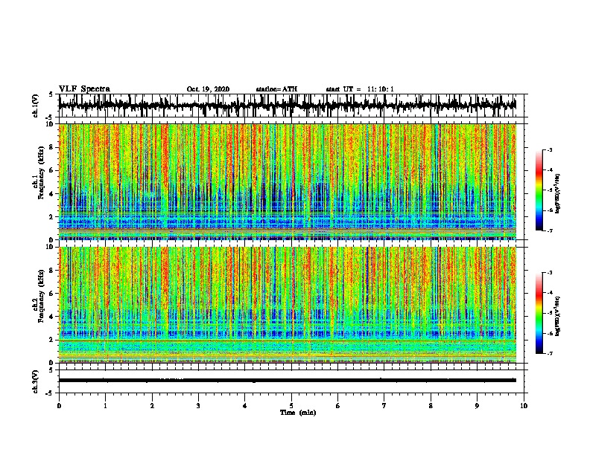Click the ch.1 spectrogram color bar
590x455 pixels.
(539, 190)
